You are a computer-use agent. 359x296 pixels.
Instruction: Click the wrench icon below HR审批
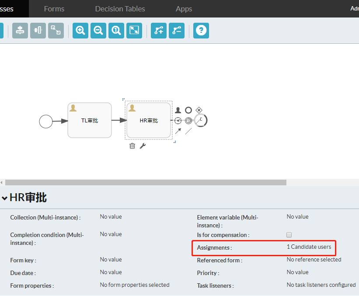tap(143, 146)
